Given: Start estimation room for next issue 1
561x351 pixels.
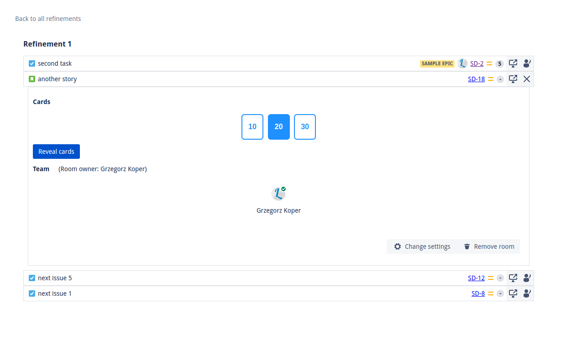Looking at the screenshot, I should pos(527,293).
